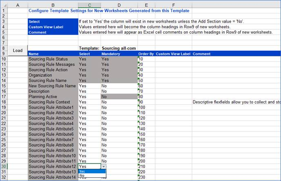Click the Mandatory 'No' for Sourcing Rule Context
Screen dimensions: 281x181
(x=119, y=102)
